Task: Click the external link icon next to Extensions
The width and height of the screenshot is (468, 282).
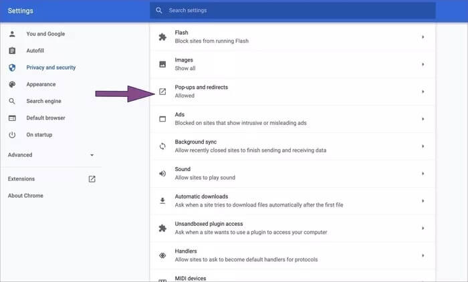Action: pos(92,178)
